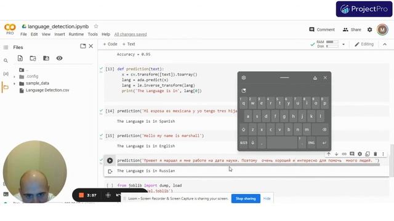Hide the Loom sharing notification
The width and height of the screenshot is (394, 221).
(267, 198)
